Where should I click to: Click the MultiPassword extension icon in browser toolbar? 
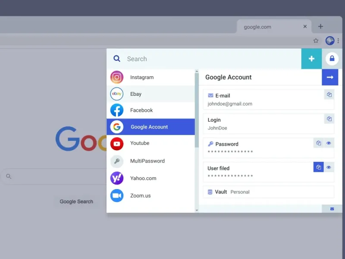tap(330, 41)
